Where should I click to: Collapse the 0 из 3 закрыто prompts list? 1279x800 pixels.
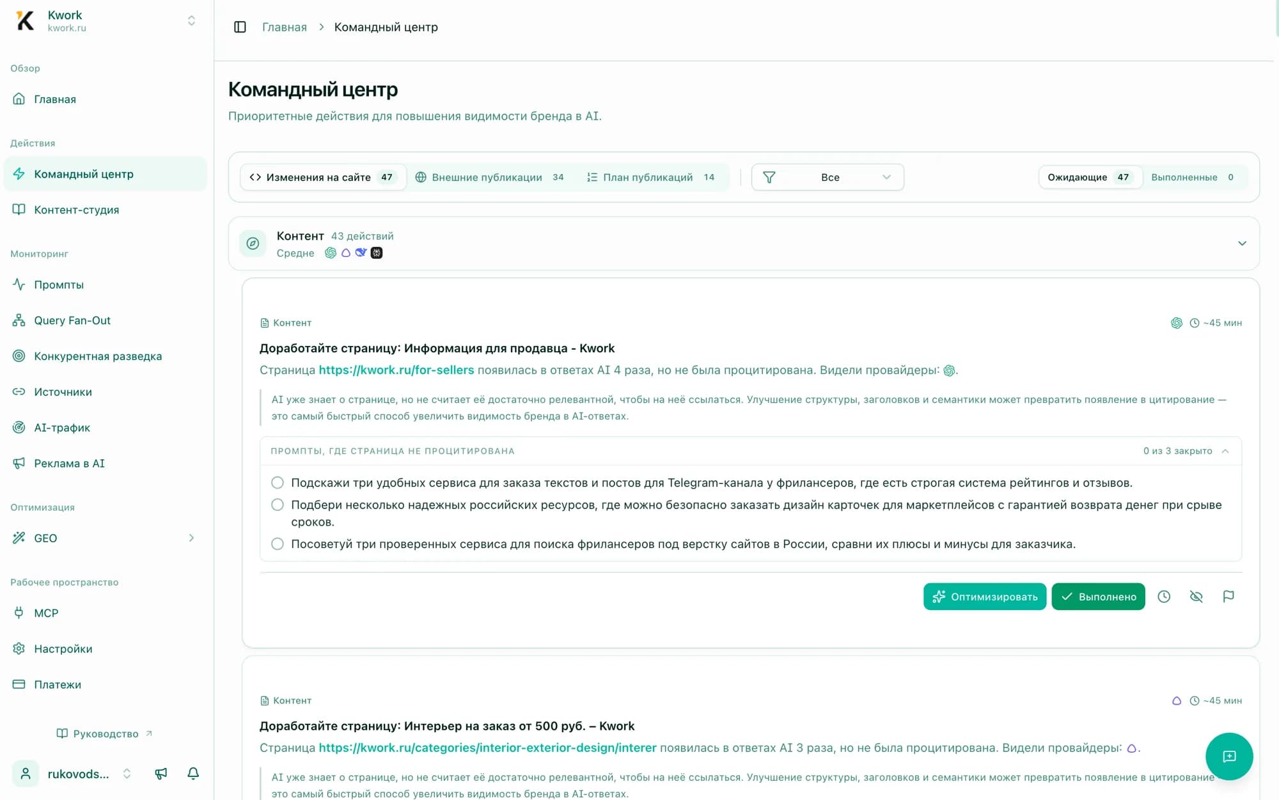tap(1225, 451)
